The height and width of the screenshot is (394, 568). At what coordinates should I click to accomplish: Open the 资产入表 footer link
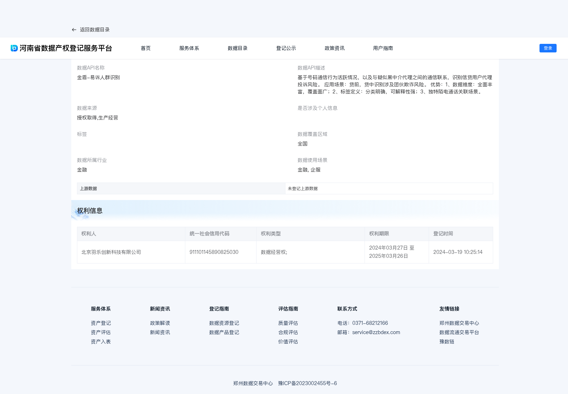pyautogui.click(x=101, y=342)
